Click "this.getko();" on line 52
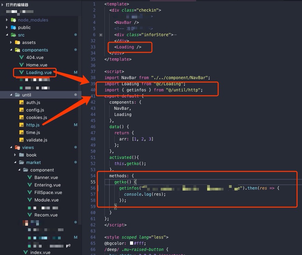The height and width of the screenshot is (255, 302). coord(130,163)
